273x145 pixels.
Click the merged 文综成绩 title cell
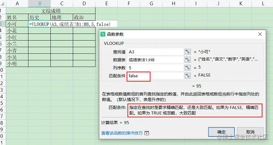pyautogui.click(x=51, y=11)
